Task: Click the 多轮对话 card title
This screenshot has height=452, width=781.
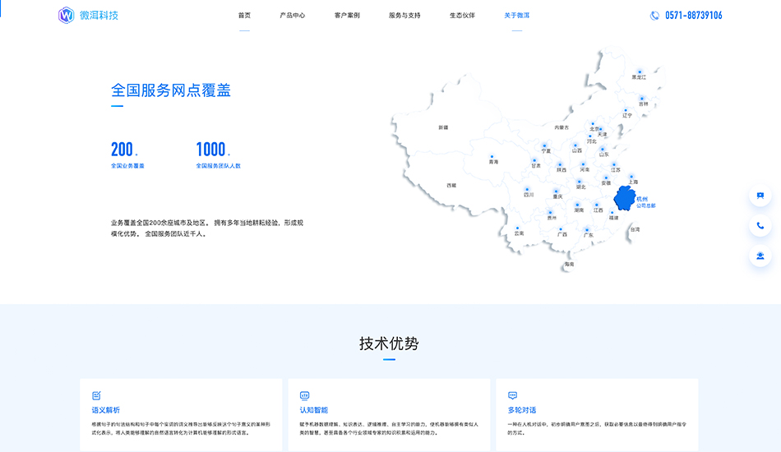Action: (522, 410)
